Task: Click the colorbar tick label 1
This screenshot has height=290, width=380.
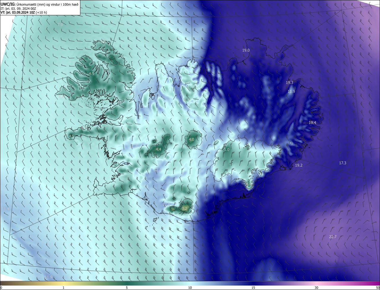Action: coord(64,288)
